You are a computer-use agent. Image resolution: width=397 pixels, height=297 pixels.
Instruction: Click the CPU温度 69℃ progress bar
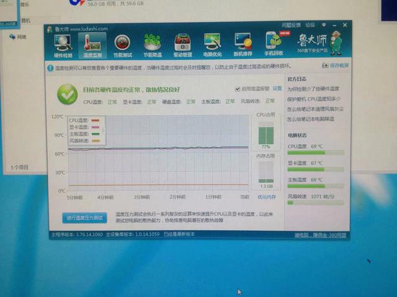[x=316, y=153]
